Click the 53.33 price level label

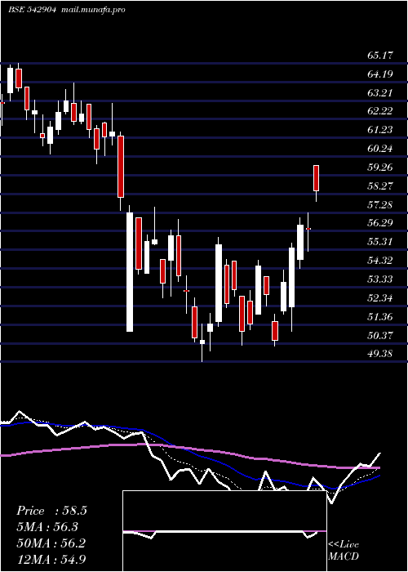[380, 279]
